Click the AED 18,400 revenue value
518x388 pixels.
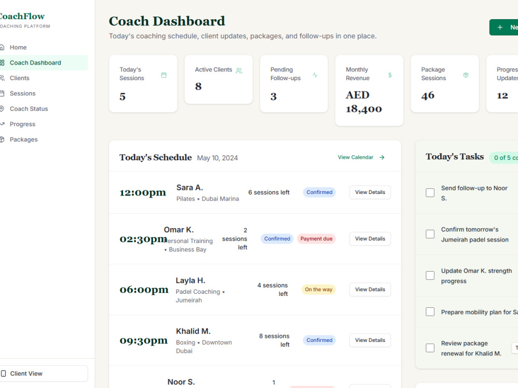[364, 102]
